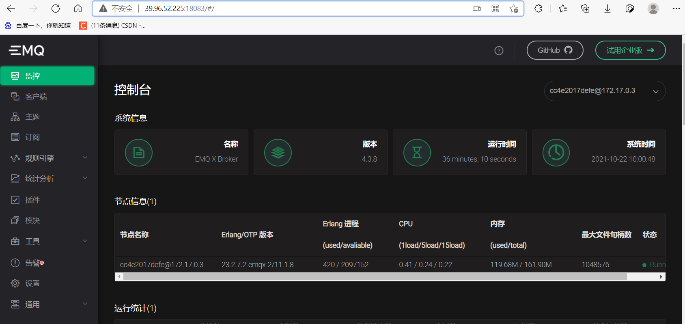Click the 名称 document icon card
Image resolution: width=685 pixels, height=324 pixels.
point(139,153)
